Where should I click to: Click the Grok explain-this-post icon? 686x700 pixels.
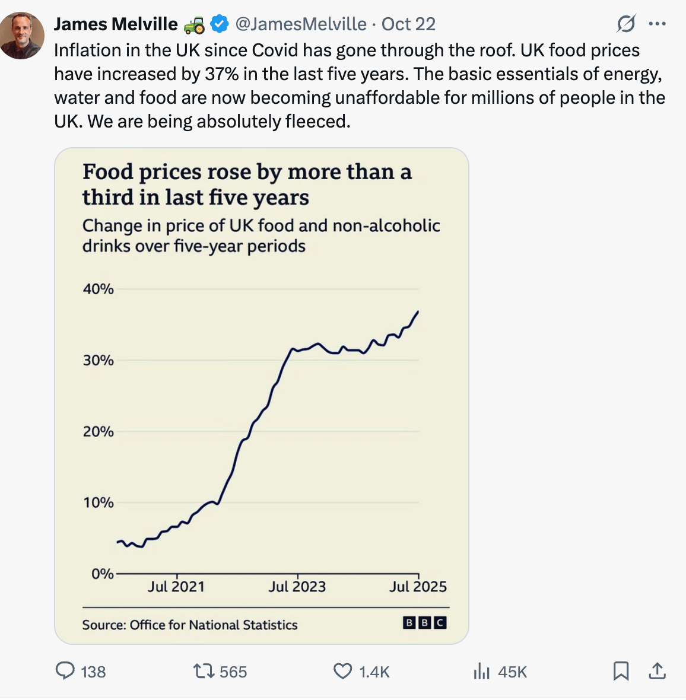625,24
